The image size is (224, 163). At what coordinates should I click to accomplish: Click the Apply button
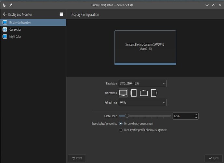[x=214, y=158]
